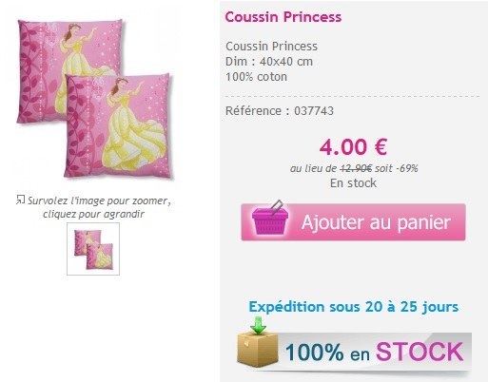
Task: Click the cardboard box stock icon
Action: pos(257,350)
